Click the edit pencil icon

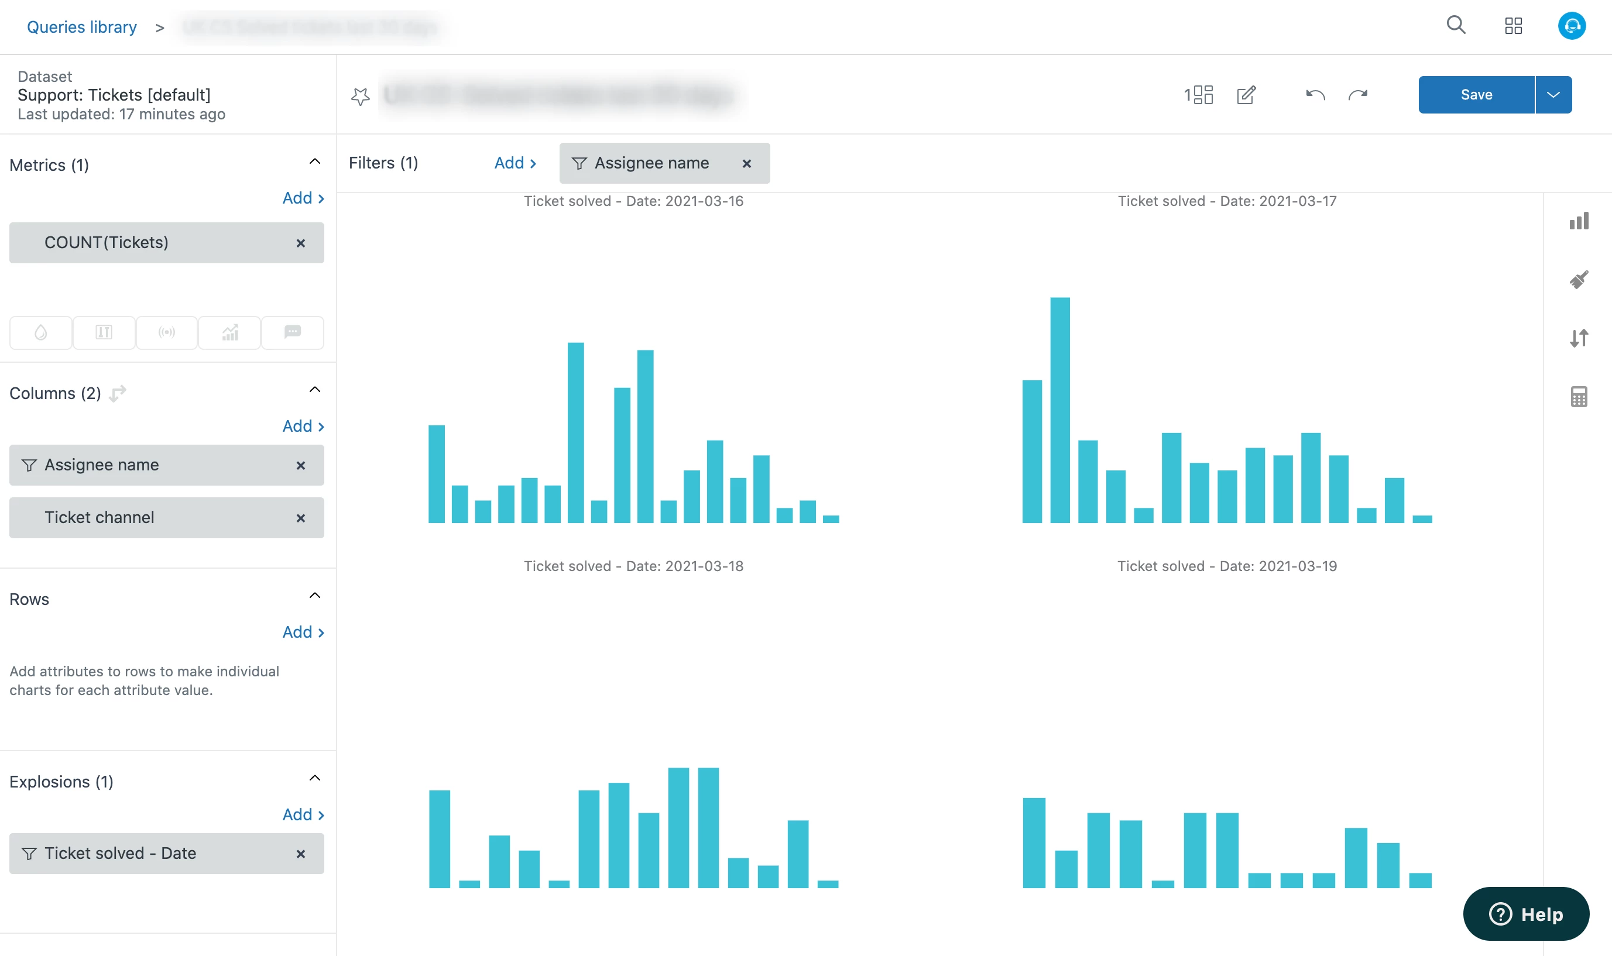tap(1246, 95)
